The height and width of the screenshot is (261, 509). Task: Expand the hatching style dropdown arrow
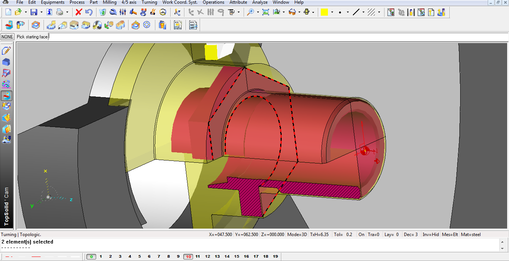(379, 12)
